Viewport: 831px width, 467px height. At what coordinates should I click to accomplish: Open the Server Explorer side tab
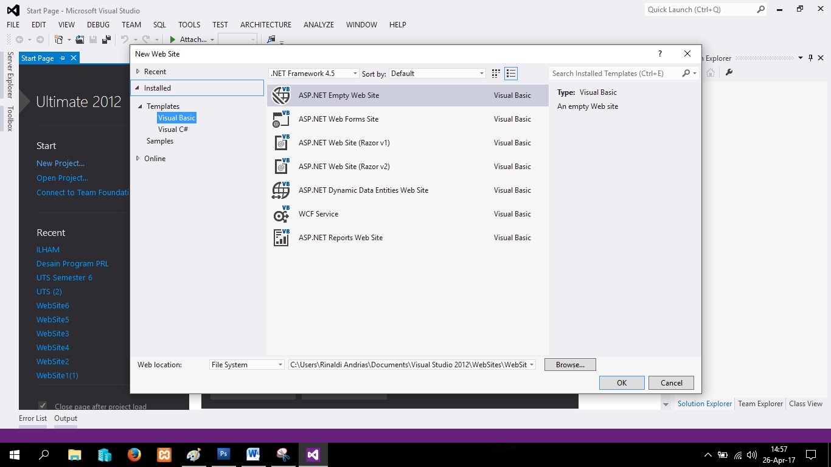[10, 75]
